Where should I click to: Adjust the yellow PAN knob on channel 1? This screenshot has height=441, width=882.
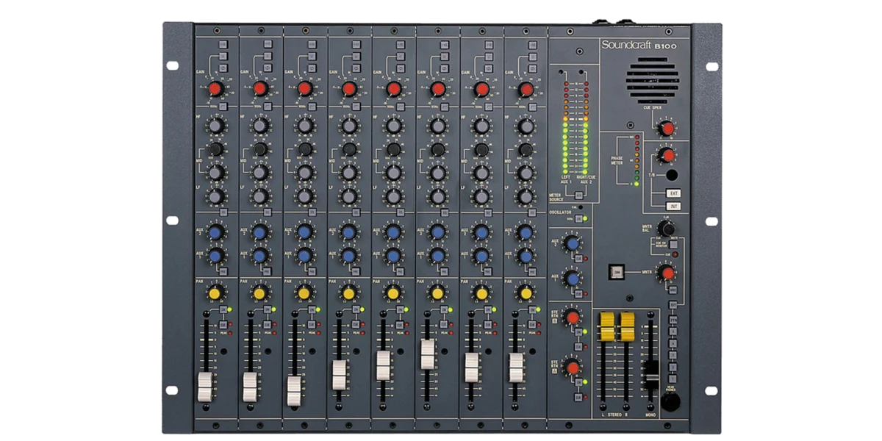click(215, 293)
